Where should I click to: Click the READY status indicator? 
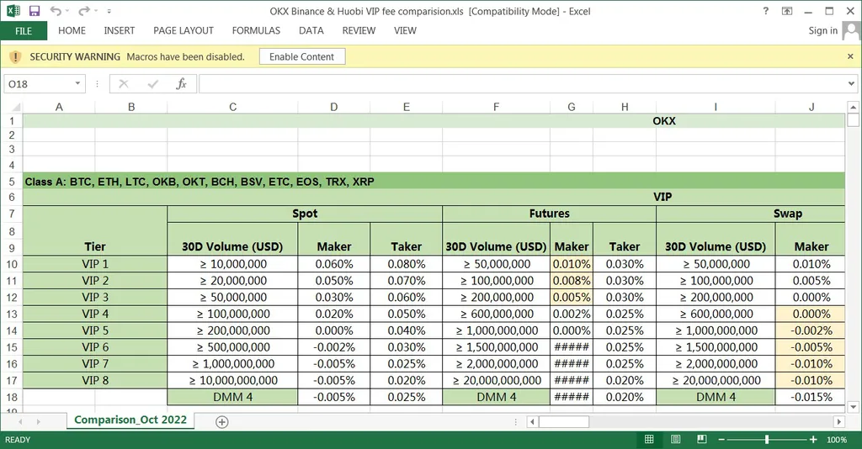click(x=18, y=440)
